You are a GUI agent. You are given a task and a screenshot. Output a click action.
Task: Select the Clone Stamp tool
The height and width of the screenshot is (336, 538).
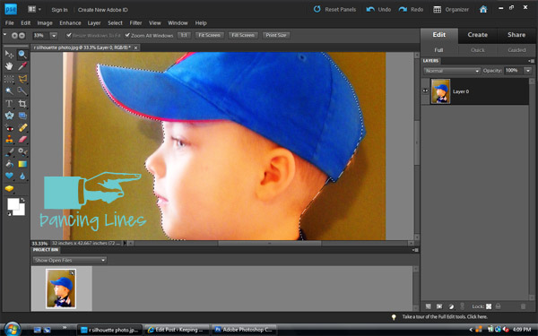9,140
